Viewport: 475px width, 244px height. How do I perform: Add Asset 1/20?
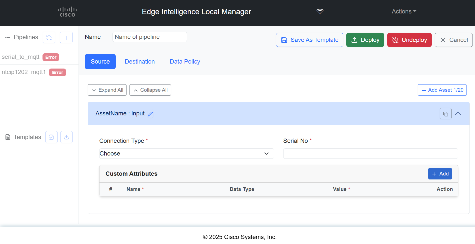(x=442, y=90)
